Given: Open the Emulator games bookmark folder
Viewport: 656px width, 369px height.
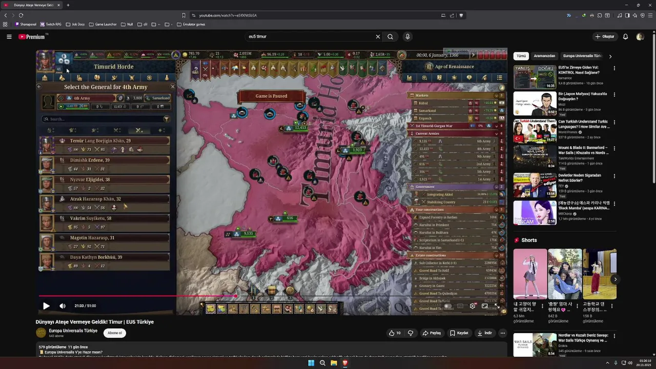Looking at the screenshot, I should coord(191,24).
